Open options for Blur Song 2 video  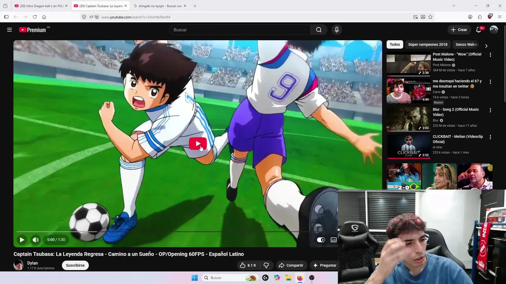pyautogui.click(x=490, y=110)
